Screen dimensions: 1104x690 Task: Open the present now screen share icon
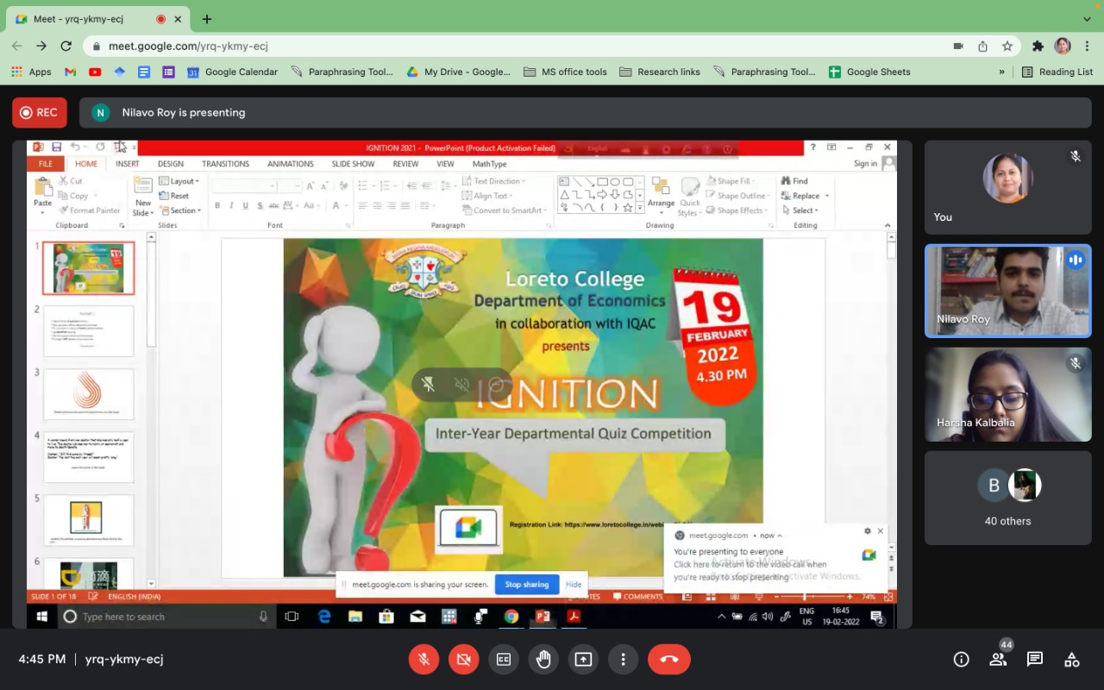click(583, 659)
